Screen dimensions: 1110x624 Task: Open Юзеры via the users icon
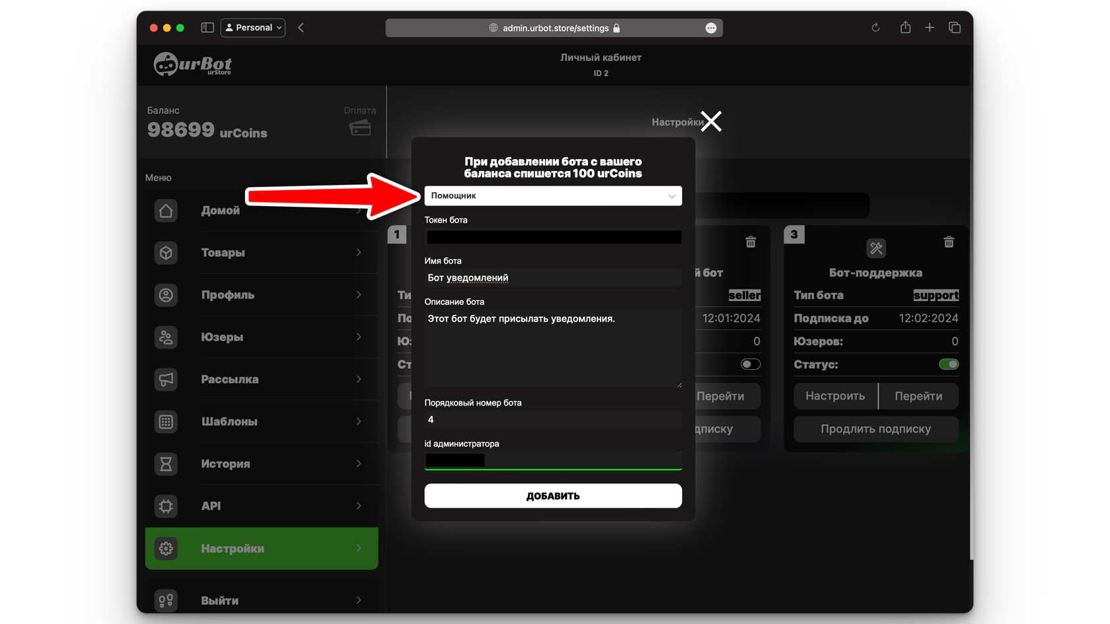point(166,337)
